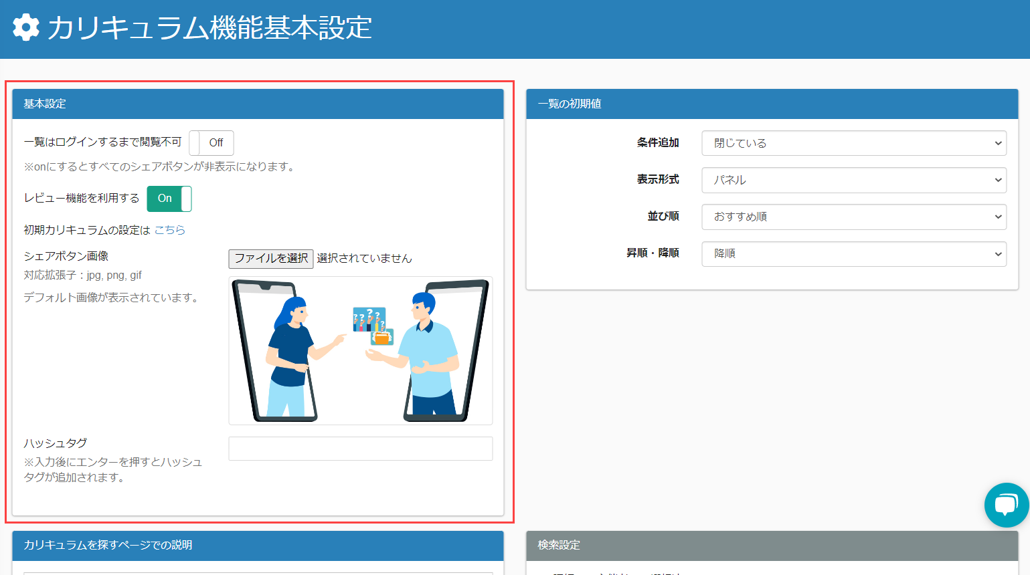The height and width of the screenshot is (575, 1030).
Task: Click the カリキュラムを探すページでの説明 panel header
Action: (x=258, y=545)
